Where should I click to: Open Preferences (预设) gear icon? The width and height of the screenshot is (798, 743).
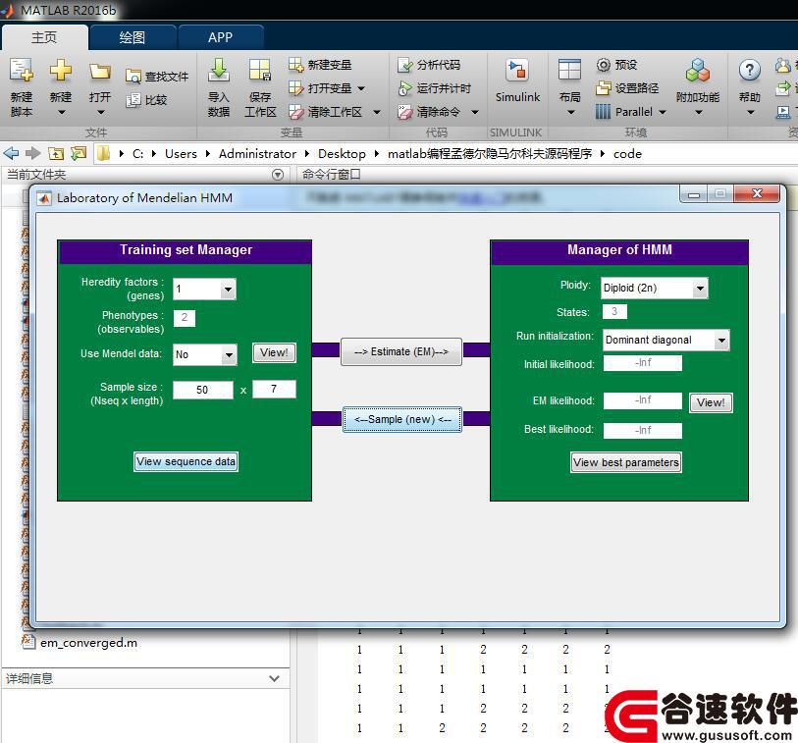(x=603, y=65)
